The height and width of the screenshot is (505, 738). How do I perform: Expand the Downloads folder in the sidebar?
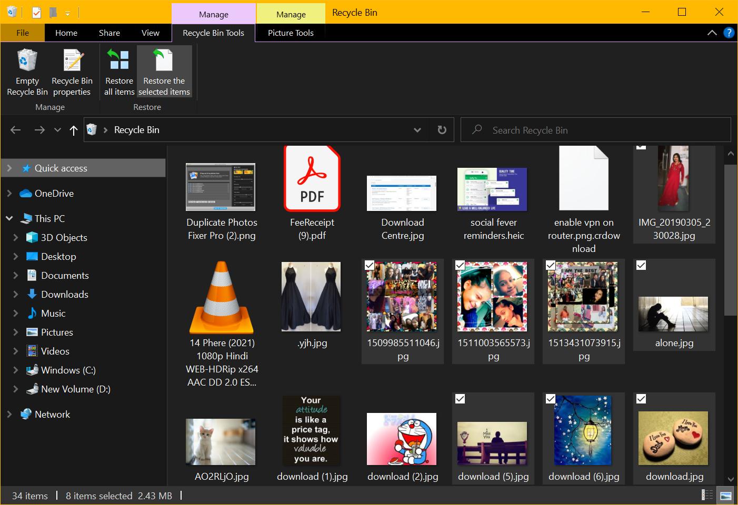coord(16,294)
